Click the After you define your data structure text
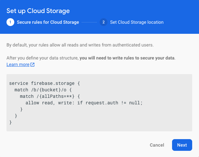The height and width of the screenshot is (157, 199). 42,58
